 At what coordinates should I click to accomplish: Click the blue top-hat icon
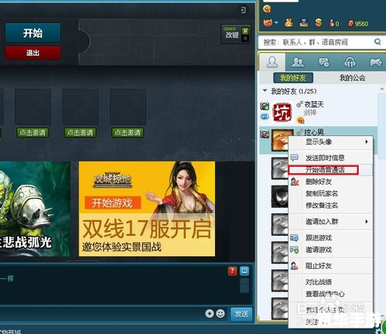304,23
